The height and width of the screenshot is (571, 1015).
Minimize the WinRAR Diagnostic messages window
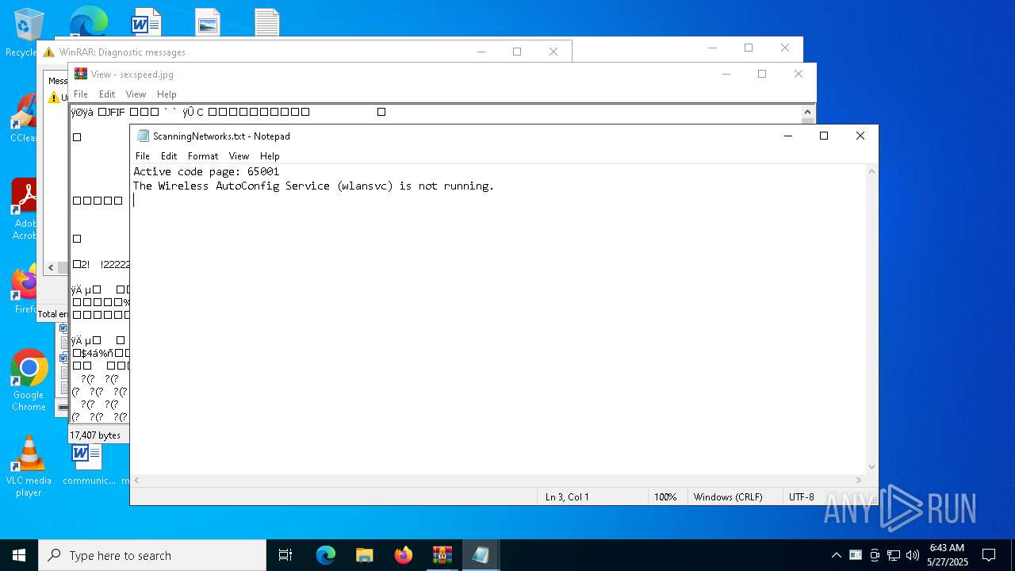pos(481,52)
